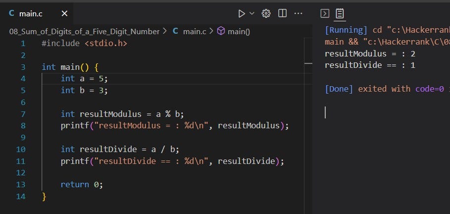Viewport: 450px width, 214px height.
Task: Click line number 14 in gutter
Action: pos(21,197)
